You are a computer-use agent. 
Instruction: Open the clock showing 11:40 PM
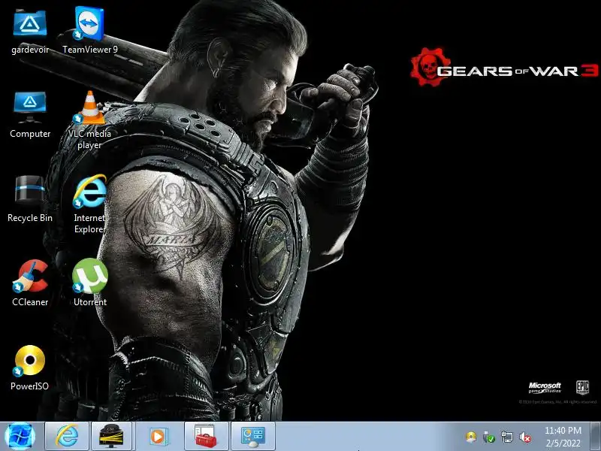pos(563,437)
